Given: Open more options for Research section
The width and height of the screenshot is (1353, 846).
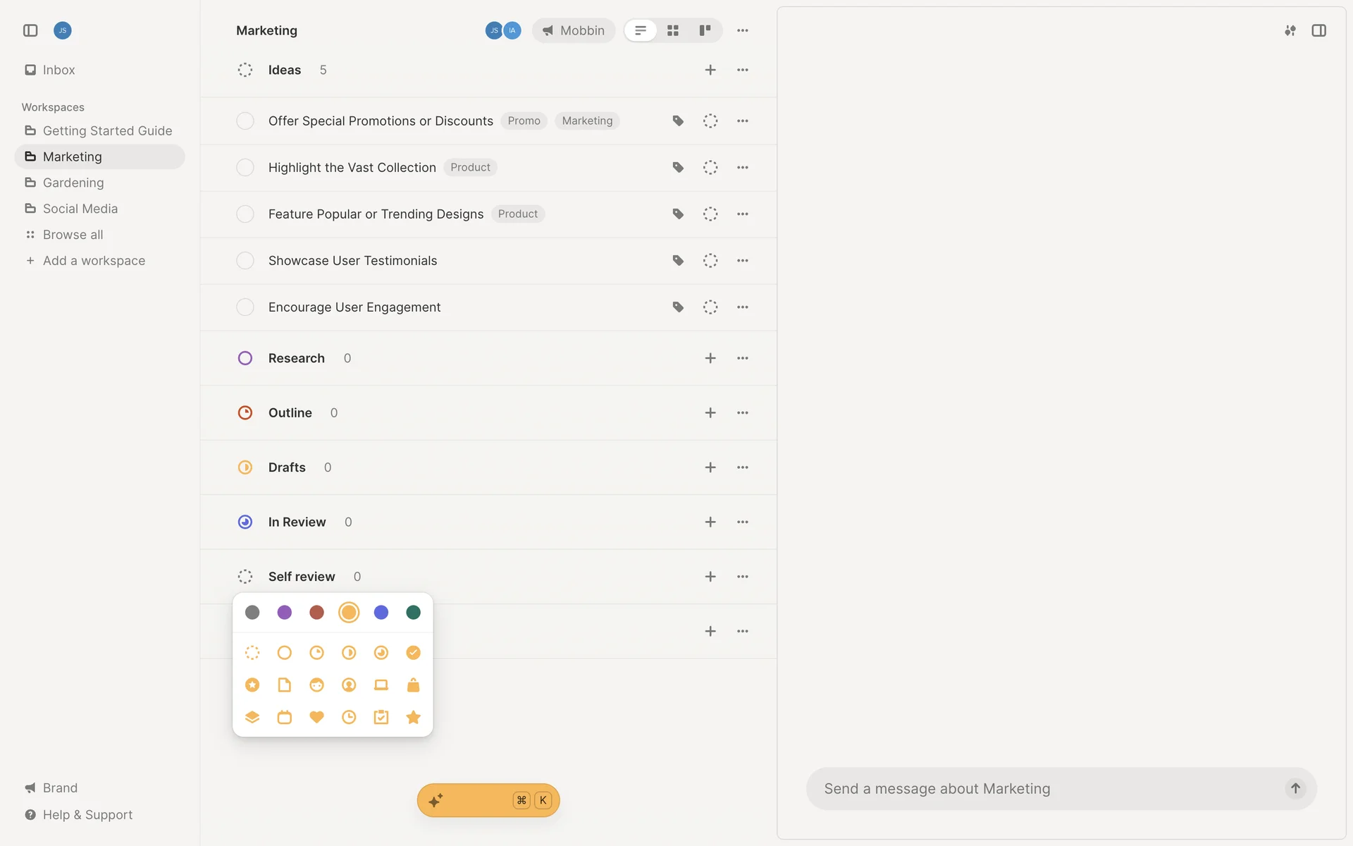Looking at the screenshot, I should 743,358.
